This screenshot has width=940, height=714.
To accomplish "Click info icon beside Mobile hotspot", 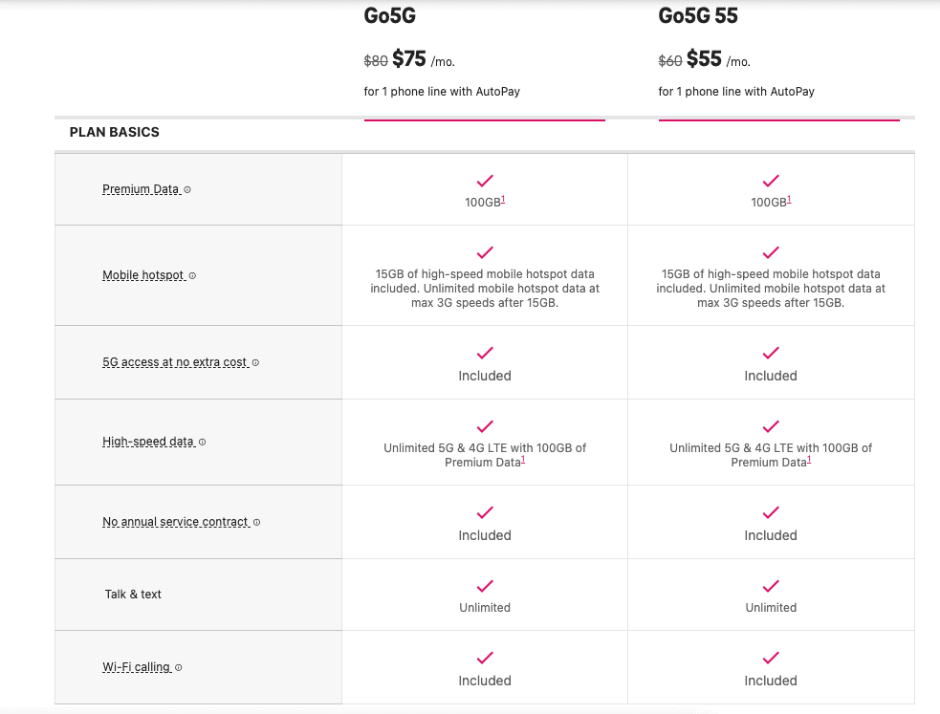I will pos(192,276).
